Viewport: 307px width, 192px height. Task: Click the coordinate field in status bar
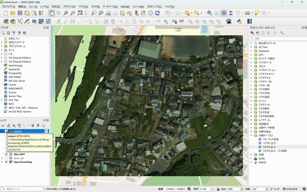point(175,189)
